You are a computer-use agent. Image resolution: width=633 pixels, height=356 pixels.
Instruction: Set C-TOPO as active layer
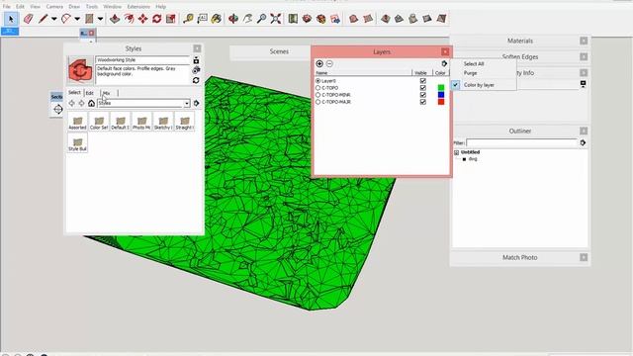[317, 88]
